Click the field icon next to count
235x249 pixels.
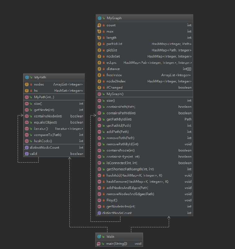[99, 25]
